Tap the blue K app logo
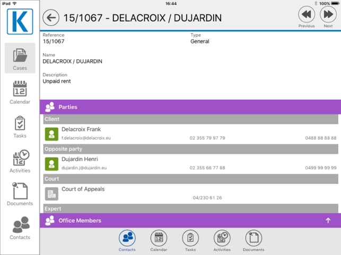The width and height of the screenshot is (341, 255). point(20,22)
